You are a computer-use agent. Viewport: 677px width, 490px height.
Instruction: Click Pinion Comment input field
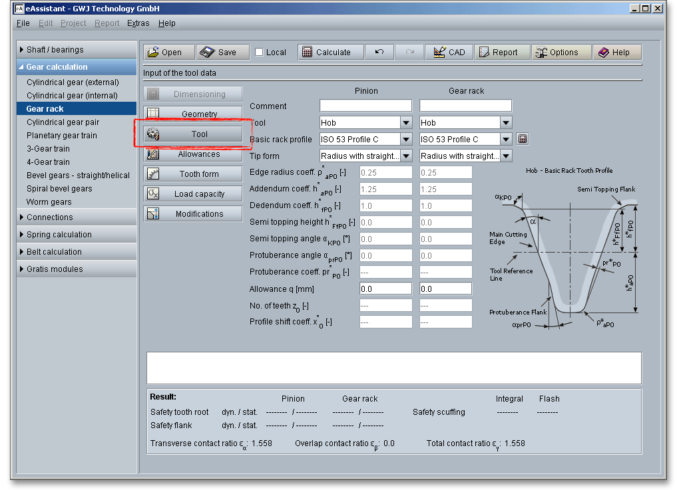365,106
